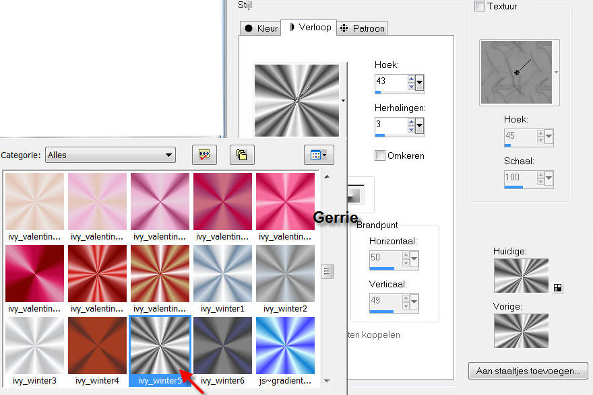The height and width of the screenshot is (395, 593).
Task: Expand the Herhalingen dropdown arrow
Action: 420,126
